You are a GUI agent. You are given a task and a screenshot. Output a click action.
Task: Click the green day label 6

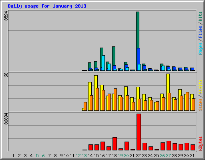click(43, 156)
